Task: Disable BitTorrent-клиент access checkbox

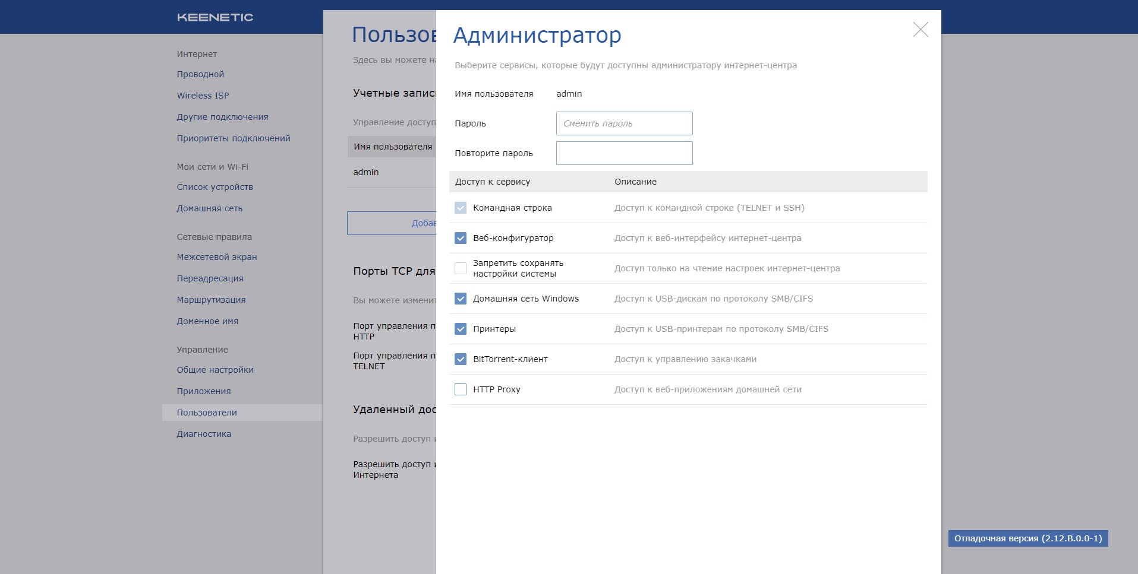Action: [461, 359]
